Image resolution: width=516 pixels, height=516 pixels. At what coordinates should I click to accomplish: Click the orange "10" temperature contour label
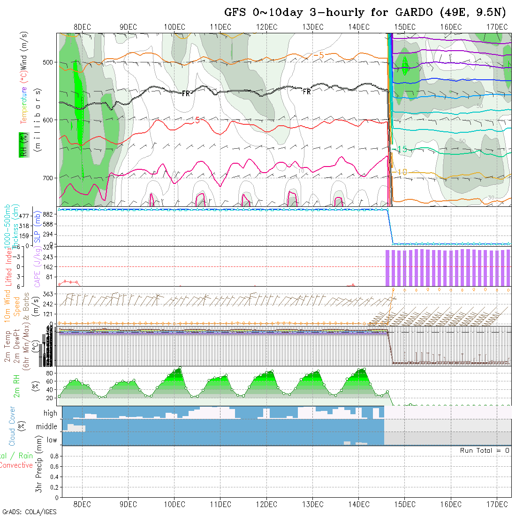pos(402,173)
